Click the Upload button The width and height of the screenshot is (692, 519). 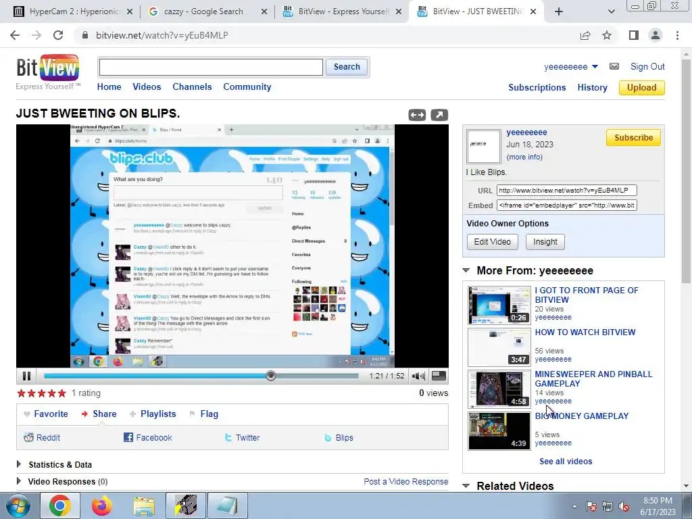pyautogui.click(x=642, y=87)
